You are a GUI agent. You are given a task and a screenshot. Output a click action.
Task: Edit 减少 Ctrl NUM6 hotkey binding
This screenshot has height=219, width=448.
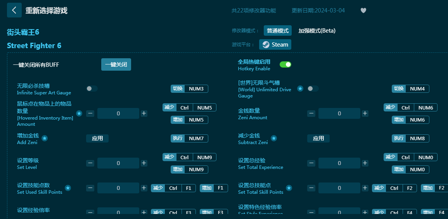(x=410, y=108)
